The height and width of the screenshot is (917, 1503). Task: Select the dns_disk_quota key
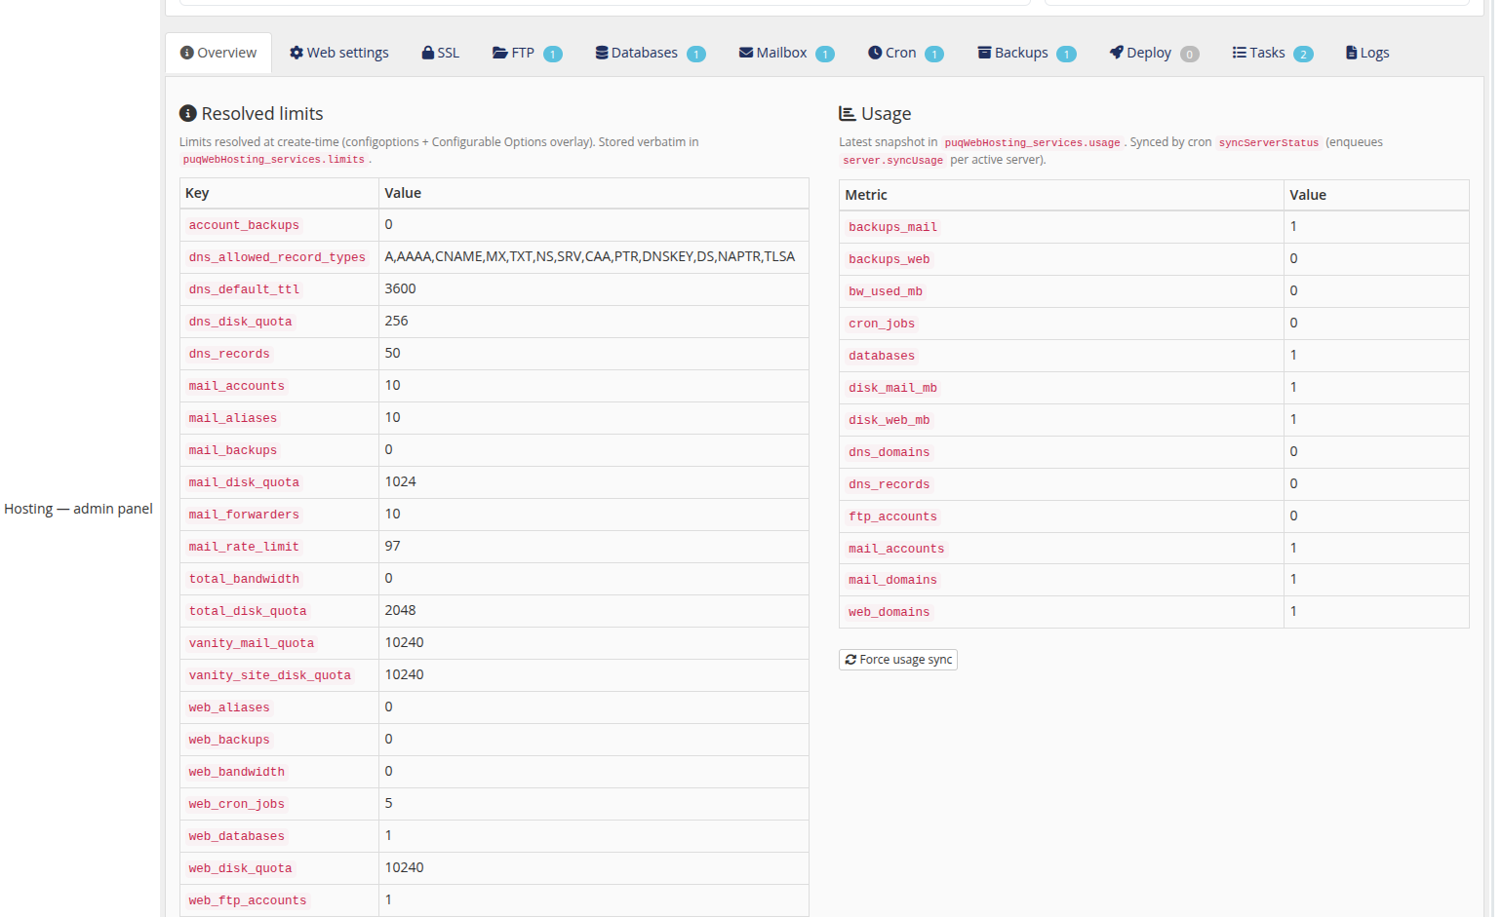[241, 322]
